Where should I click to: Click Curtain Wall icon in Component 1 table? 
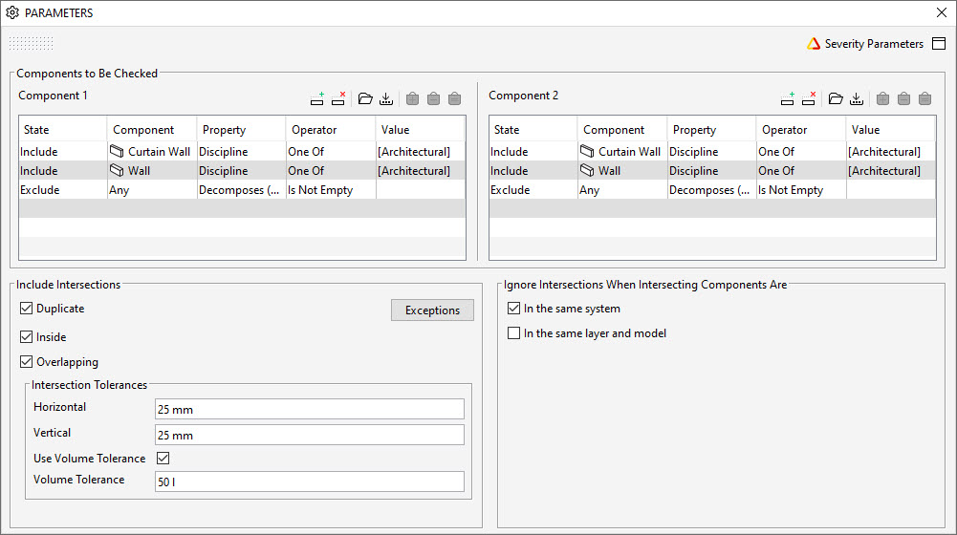117,151
